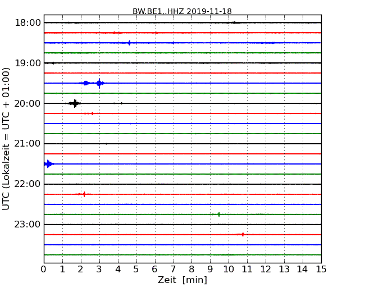This screenshot has width=365, height=292.
Task: Click the vertical 'UTC (Lokalzeit = UTC + 01:00)' label
Action: tap(6, 139)
